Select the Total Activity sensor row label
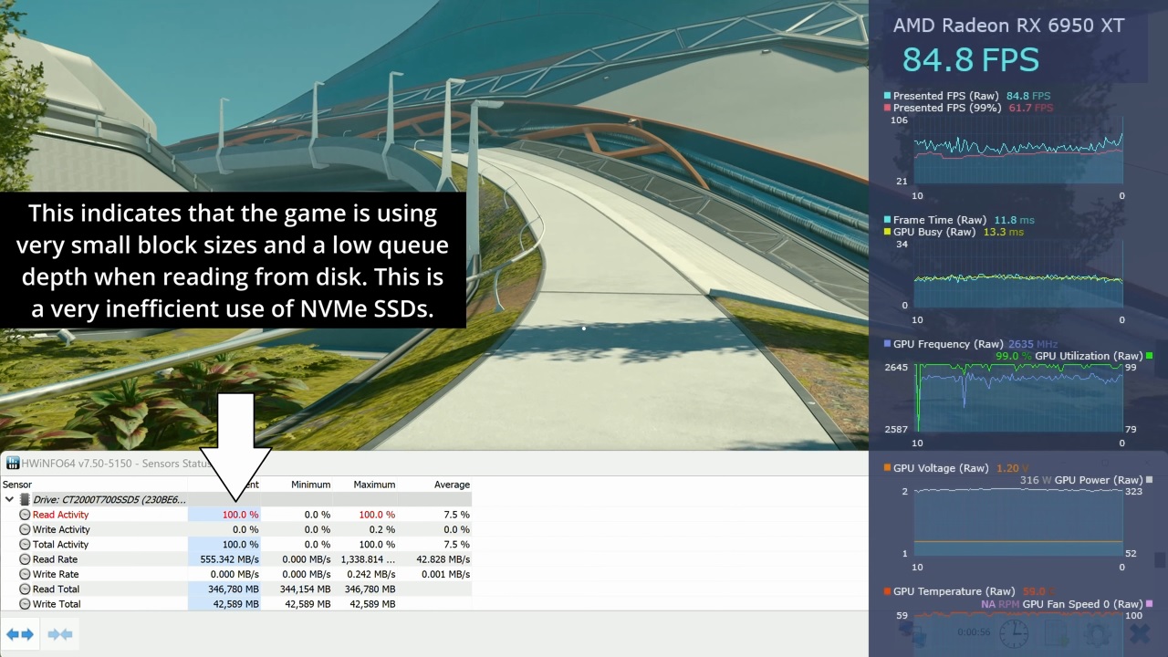This screenshot has height=657, width=1168. (x=61, y=545)
